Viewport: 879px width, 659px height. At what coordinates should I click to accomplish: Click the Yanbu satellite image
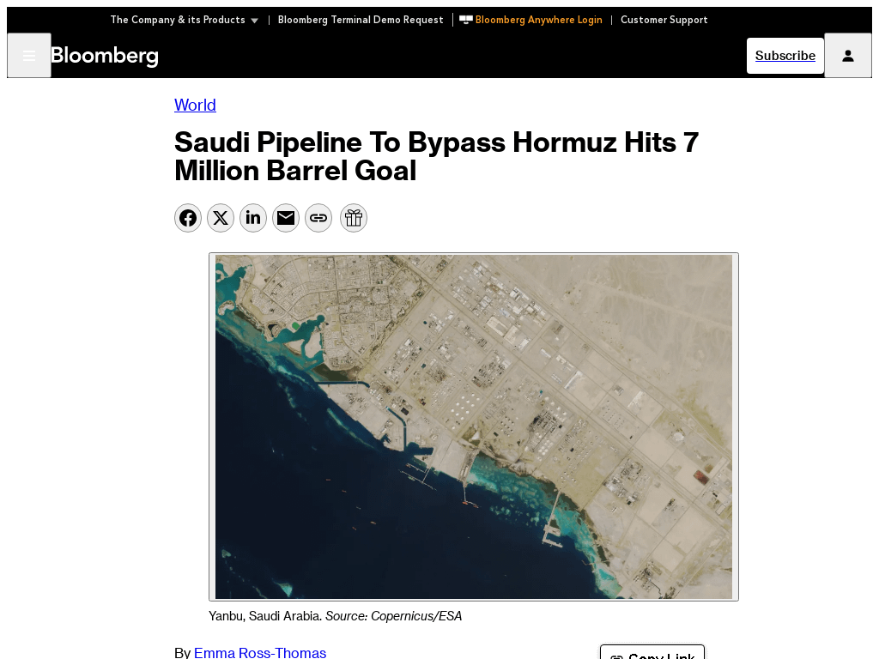click(474, 426)
